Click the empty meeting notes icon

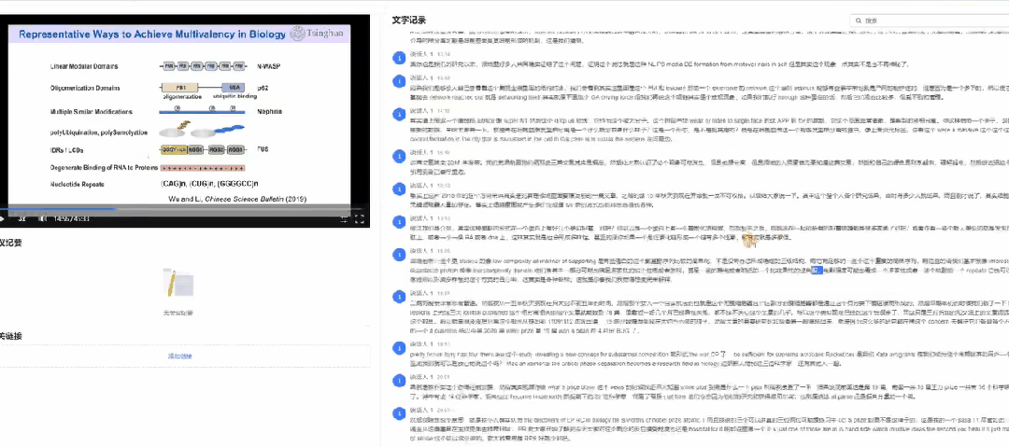tap(180, 284)
